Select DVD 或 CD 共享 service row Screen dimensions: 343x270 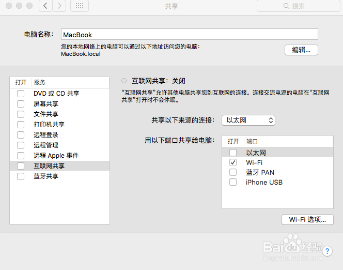pos(59,94)
